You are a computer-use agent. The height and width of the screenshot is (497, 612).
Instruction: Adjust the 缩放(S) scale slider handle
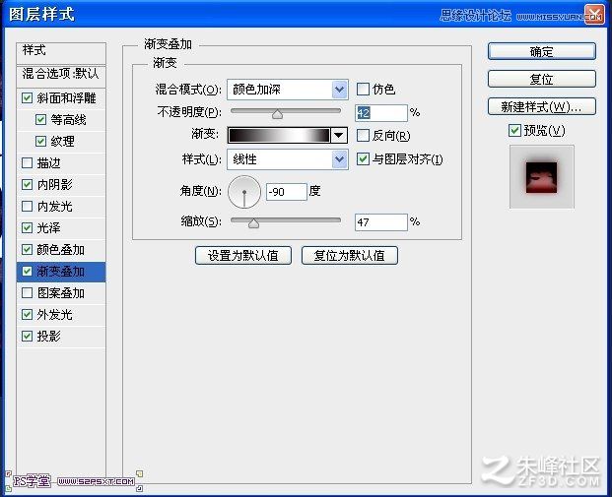(x=253, y=223)
